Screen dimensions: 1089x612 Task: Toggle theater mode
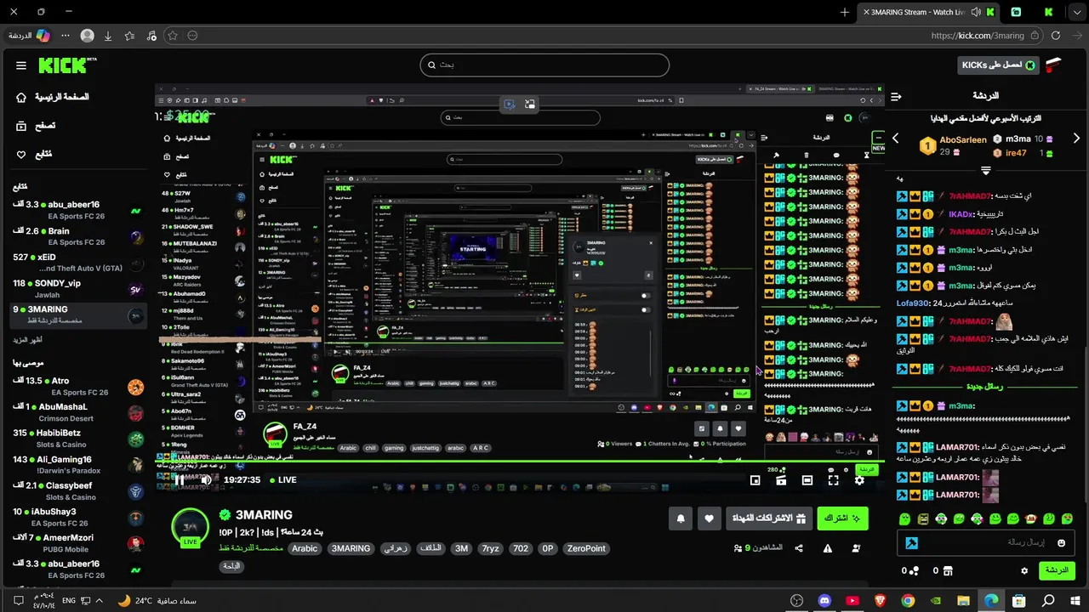click(x=807, y=480)
